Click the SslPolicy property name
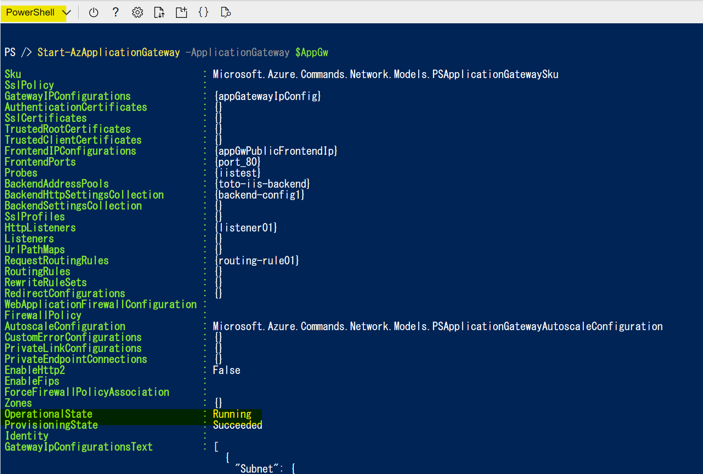Viewport: 703px width, 474px height. (x=29, y=85)
